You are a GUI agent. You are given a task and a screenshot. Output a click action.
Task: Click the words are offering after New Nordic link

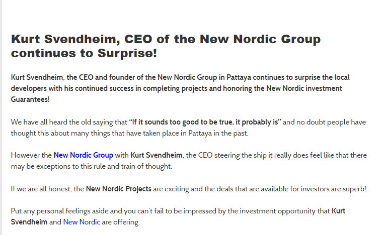coord(121,222)
